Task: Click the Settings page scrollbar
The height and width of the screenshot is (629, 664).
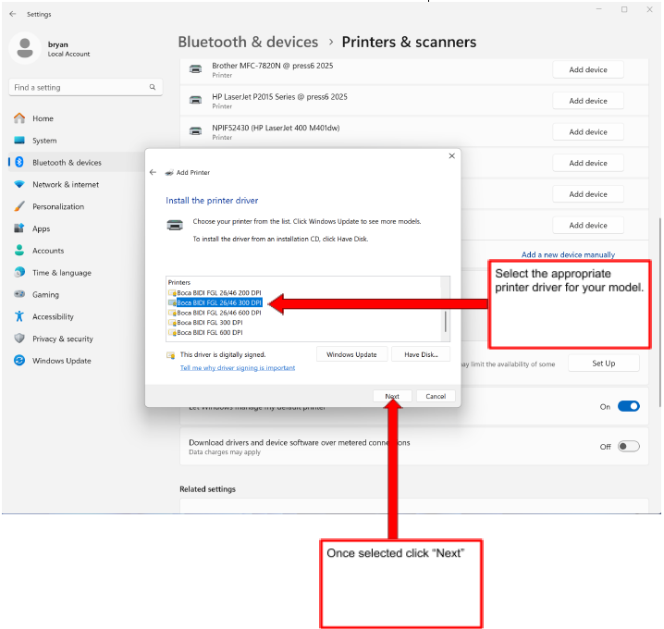Action: [x=659, y=312]
